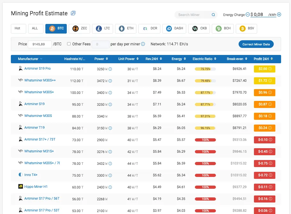Screen dimensions: 291x214
Task: Switch to the CKB coin tab
Action: 199,28
